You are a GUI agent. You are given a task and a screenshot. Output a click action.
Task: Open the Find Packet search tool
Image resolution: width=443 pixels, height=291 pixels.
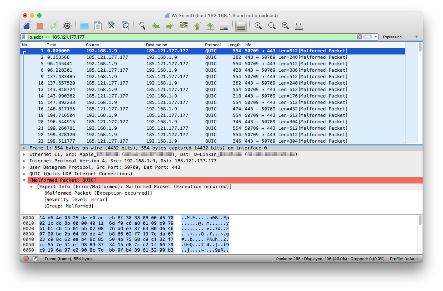(142, 26)
